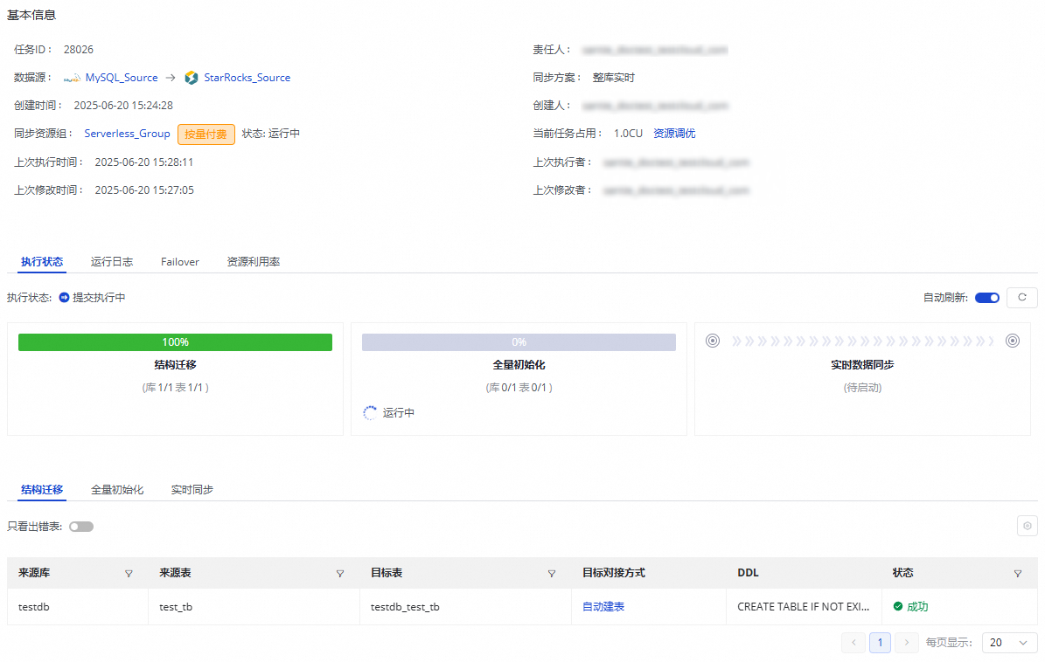Image resolution: width=1045 pixels, height=662 pixels.
Task: Click the 自动建表 link
Action: pyautogui.click(x=603, y=607)
